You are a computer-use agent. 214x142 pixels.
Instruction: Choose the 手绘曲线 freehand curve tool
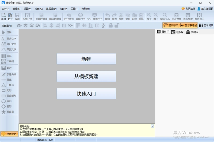click(9, 74)
